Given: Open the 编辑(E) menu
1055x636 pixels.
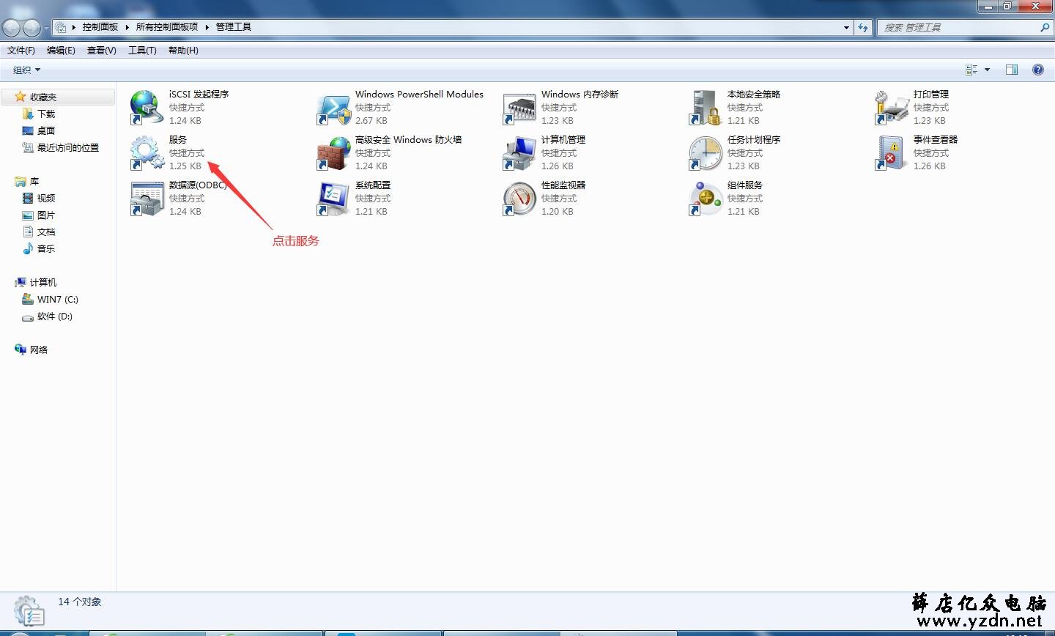Looking at the screenshot, I should tap(61, 50).
